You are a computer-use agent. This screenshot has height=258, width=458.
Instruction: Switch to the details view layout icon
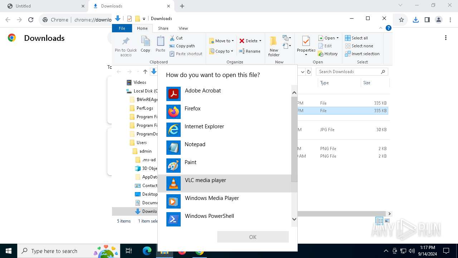pyautogui.click(x=379, y=221)
